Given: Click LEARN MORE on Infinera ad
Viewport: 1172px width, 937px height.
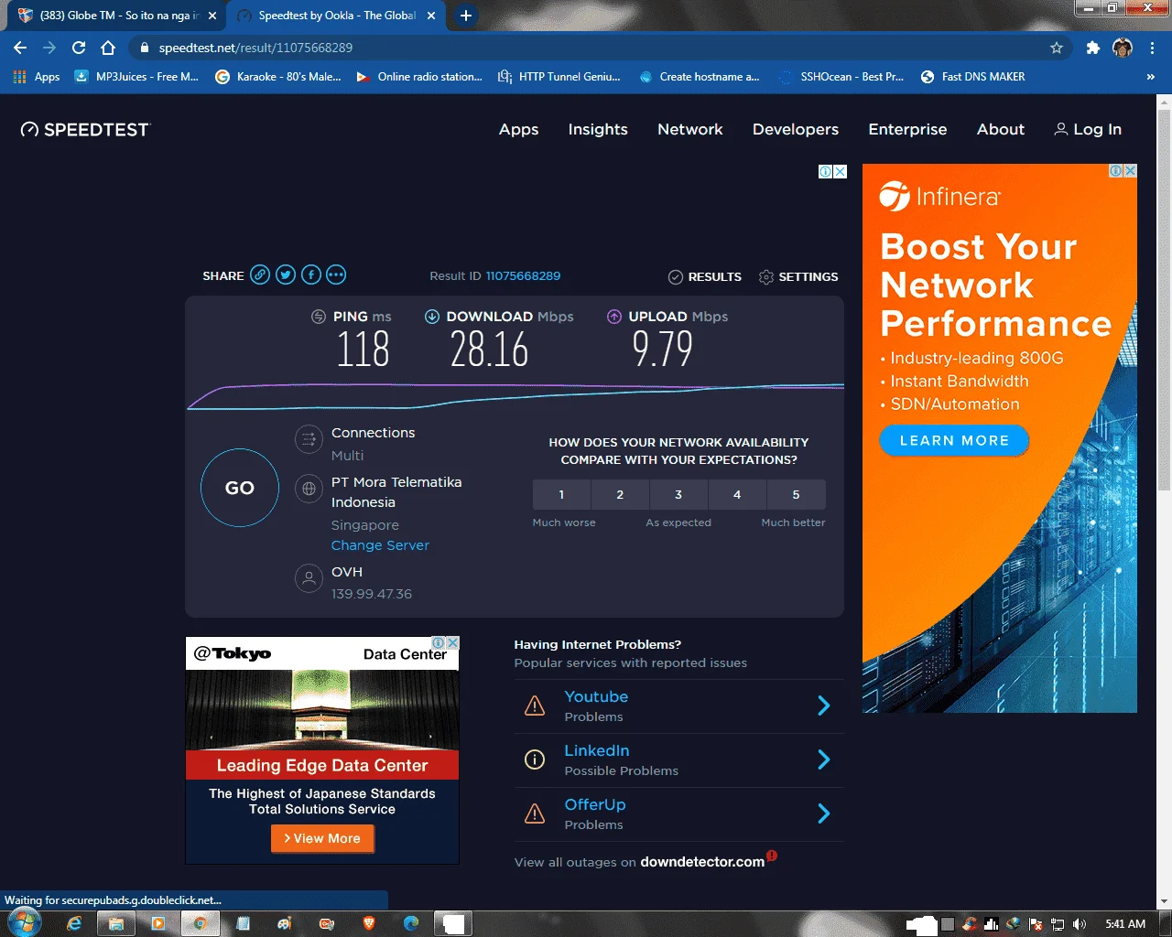Looking at the screenshot, I should [x=954, y=440].
